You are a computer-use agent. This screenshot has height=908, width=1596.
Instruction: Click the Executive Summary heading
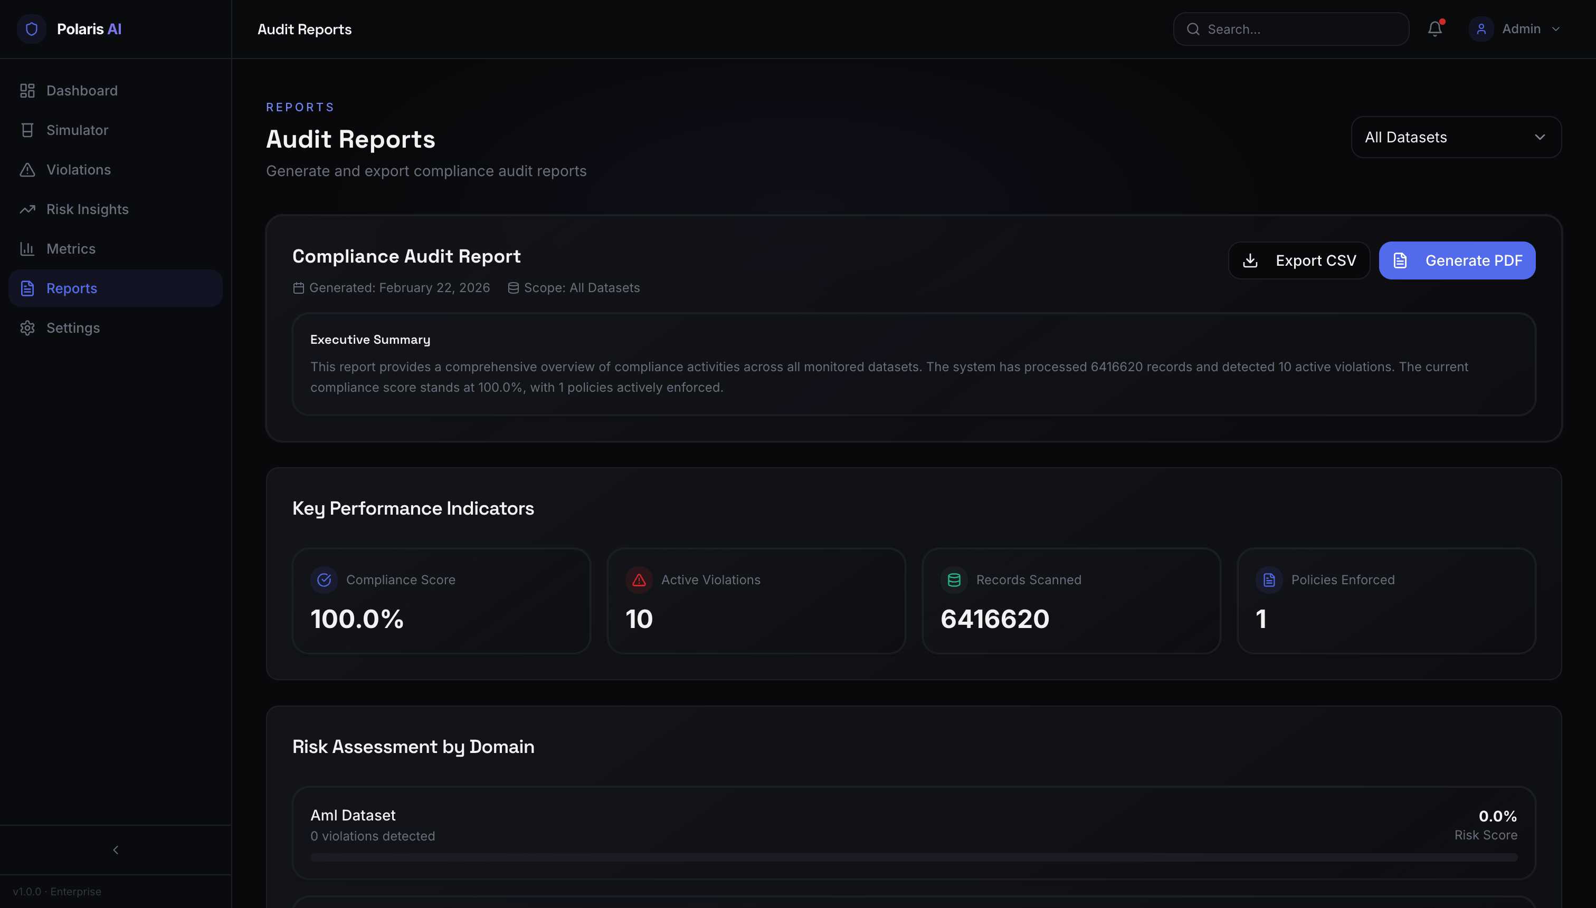370,339
